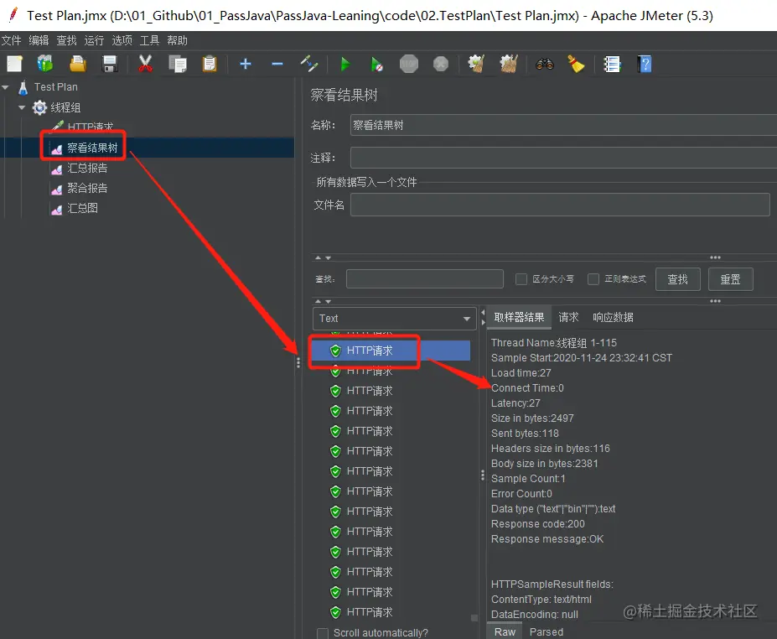
Task: Open the 工具 menu
Action: click(150, 40)
